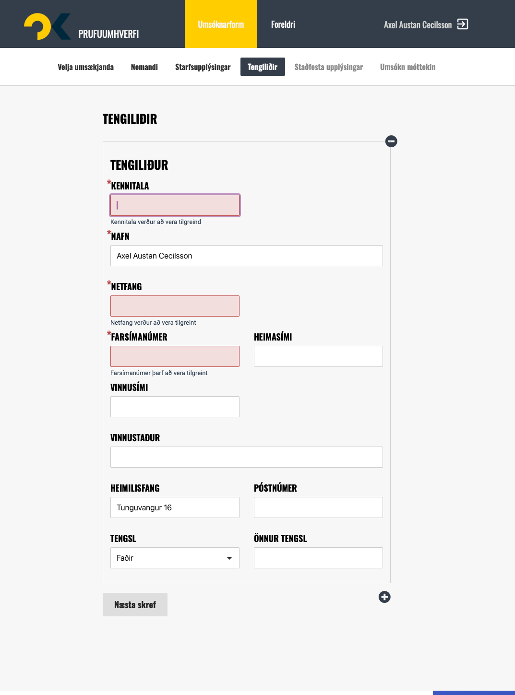Select the Tengiliðir step
This screenshot has height=695, width=515.
pos(263,67)
